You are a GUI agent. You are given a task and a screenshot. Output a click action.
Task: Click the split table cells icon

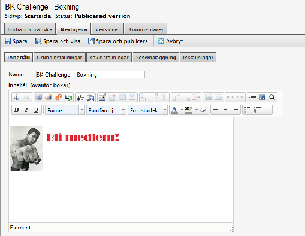209,97
